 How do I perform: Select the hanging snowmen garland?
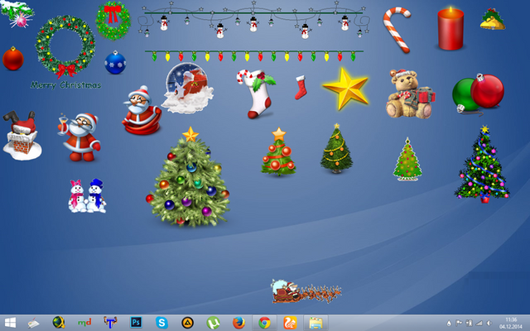click(x=253, y=20)
